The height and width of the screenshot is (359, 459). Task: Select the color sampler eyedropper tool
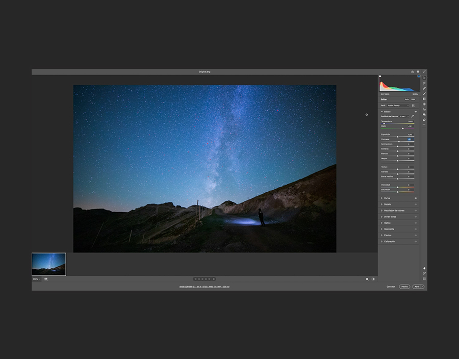tap(424, 273)
